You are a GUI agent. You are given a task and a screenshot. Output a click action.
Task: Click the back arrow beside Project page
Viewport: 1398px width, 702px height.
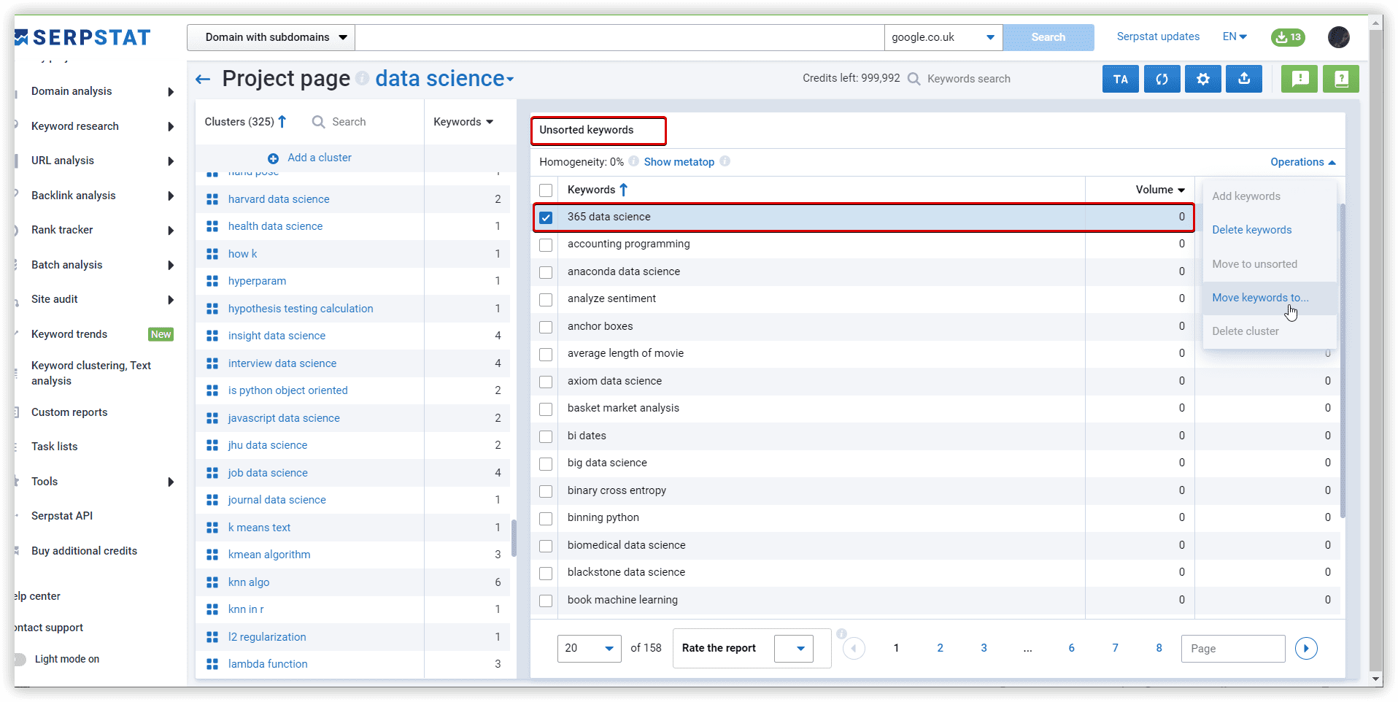(203, 79)
